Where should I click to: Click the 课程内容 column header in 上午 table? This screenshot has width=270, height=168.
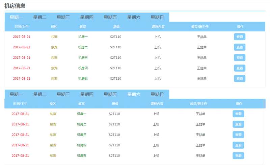click(158, 26)
